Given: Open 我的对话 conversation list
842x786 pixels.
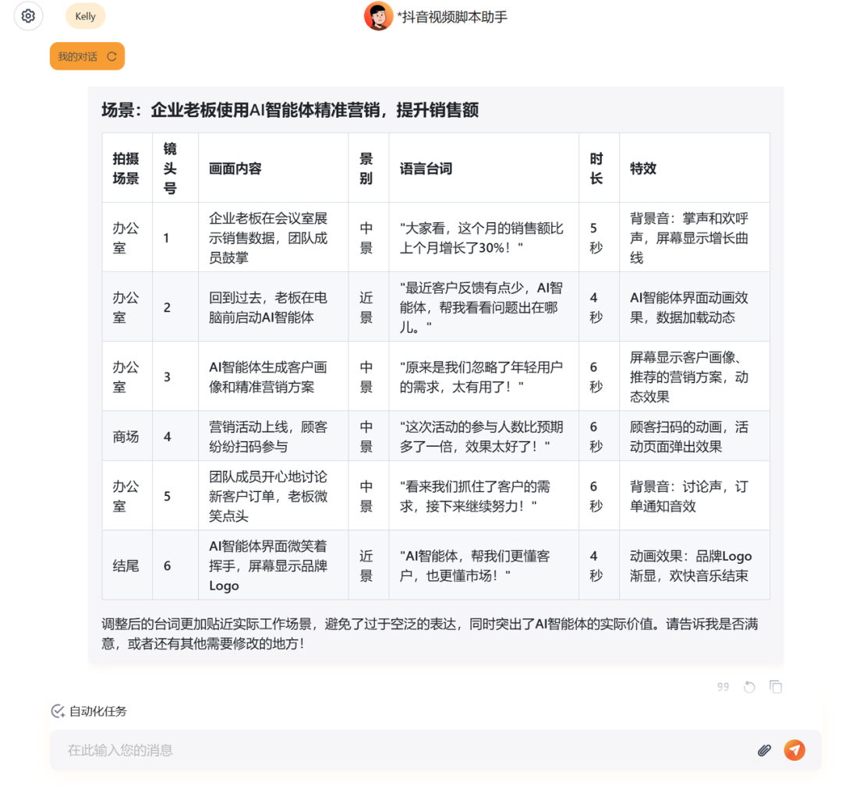Looking at the screenshot, I should [78, 55].
